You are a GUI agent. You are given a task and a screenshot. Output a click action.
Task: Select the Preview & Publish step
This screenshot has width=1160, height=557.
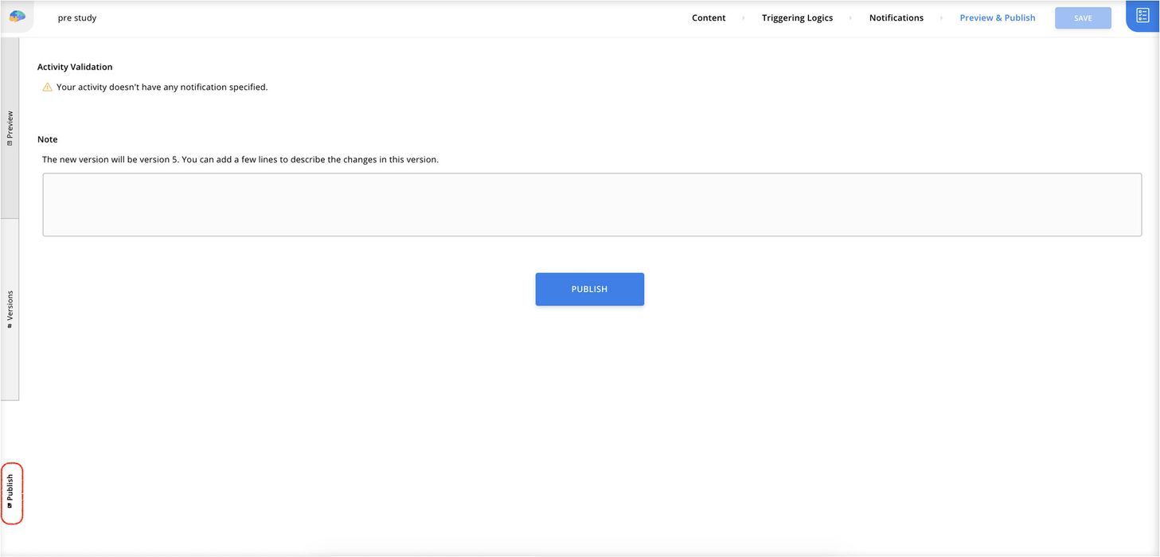[997, 18]
